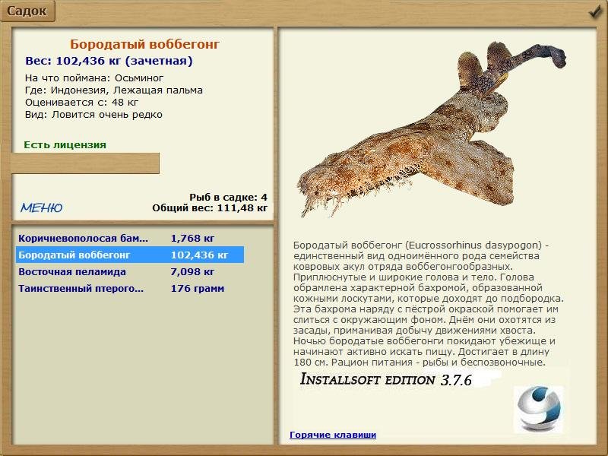Click Вид: Ловится очень редко line
The image size is (608, 456).
pyautogui.click(x=93, y=115)
